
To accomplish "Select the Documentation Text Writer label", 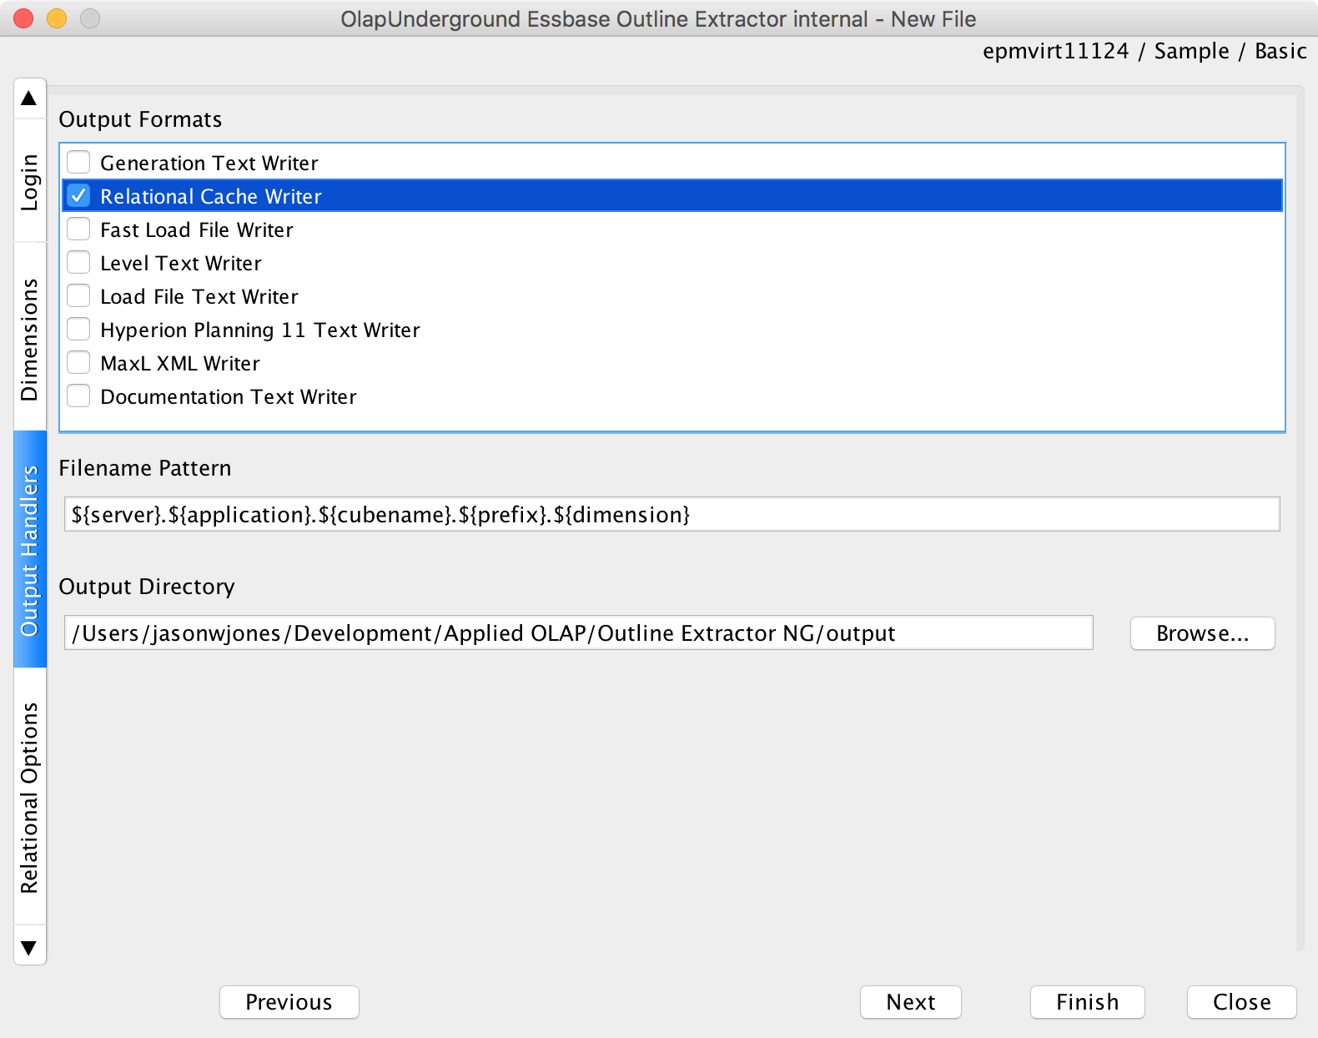I will click(x=229, y=396).
